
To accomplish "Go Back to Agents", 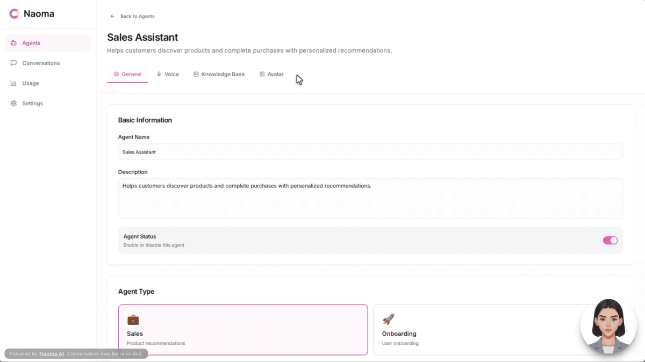I will (x=132, y=16).
